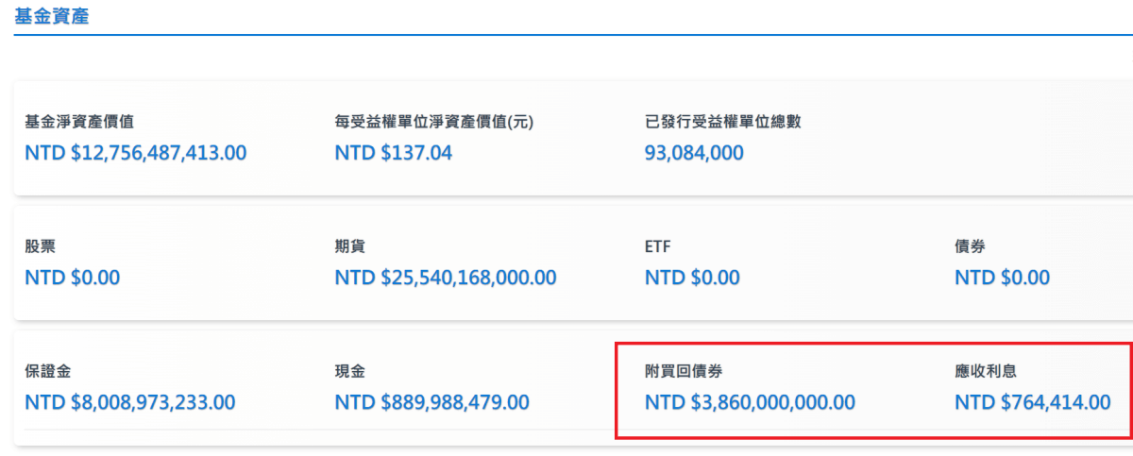Image resolution: width=1133 pixels, height=456 pixels.
Task: Click the 應收利息 label
Action: (985, 372)
